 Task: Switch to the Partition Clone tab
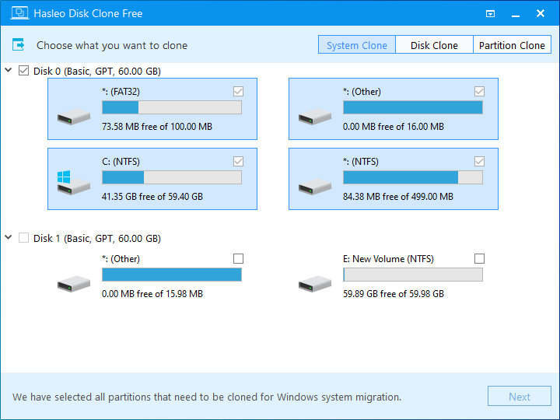(x=512, y=44)
